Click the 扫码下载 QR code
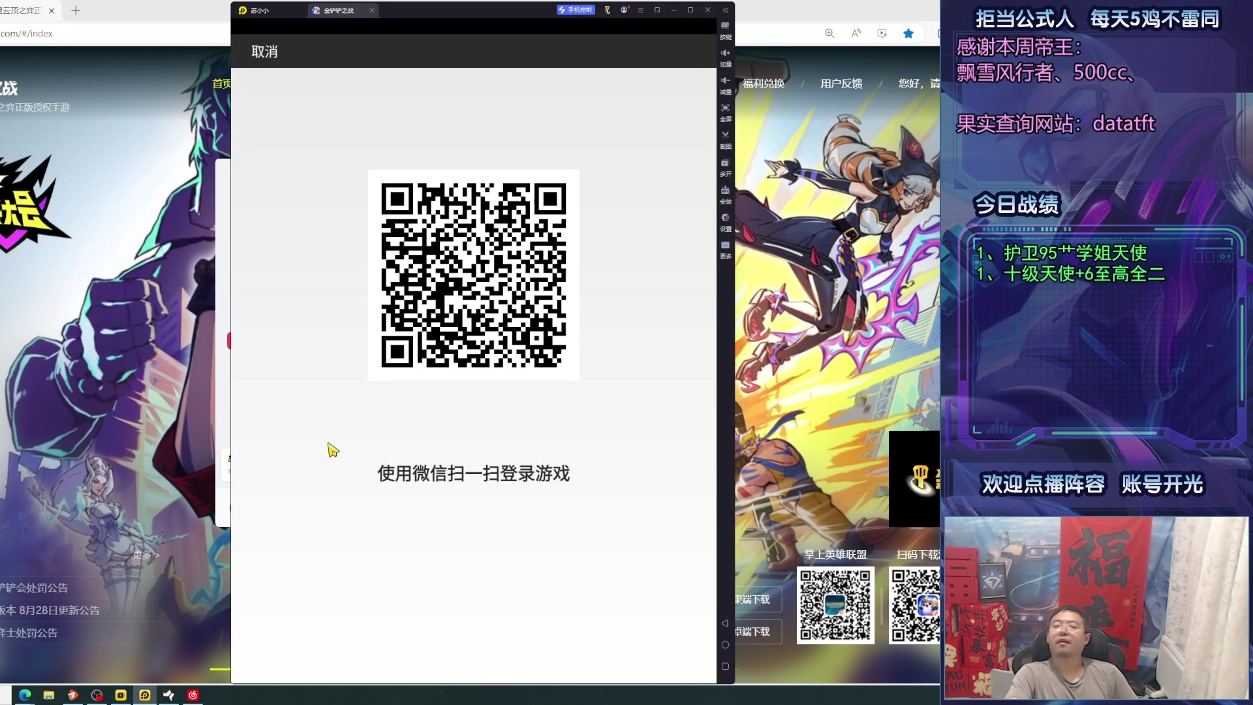The image size is (1253, 705). 914,605
